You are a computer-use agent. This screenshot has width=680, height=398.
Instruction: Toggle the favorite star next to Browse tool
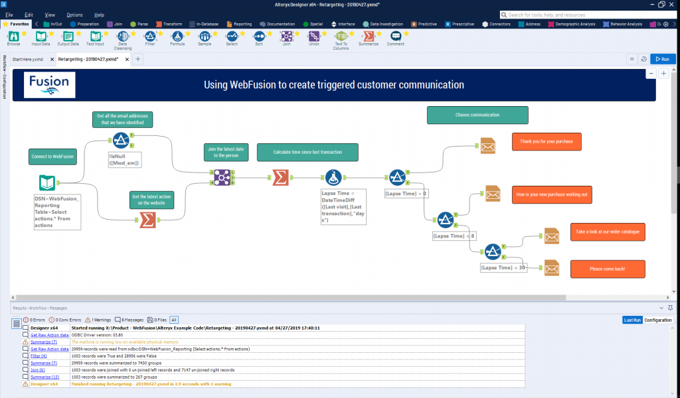click(x=25, y=34)
